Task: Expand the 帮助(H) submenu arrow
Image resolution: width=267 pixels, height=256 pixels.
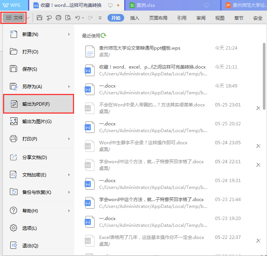Action: (x=69, y=211)
